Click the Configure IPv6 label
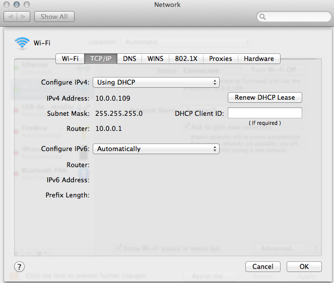 65,149
